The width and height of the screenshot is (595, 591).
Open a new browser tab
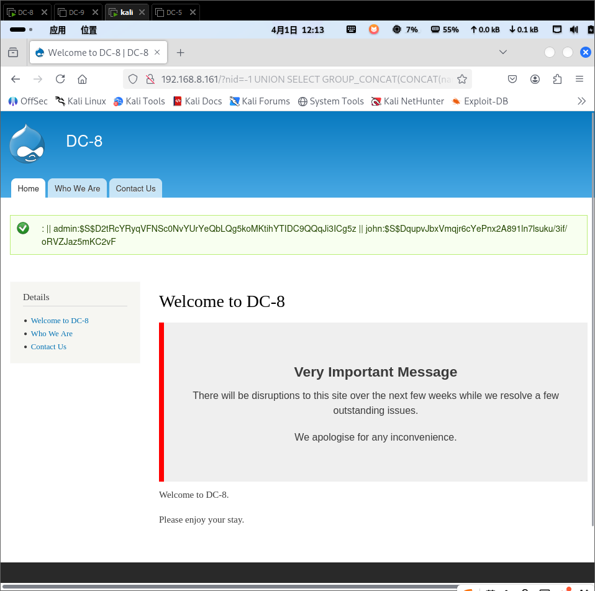pyautogui.click(x=181, y=53)
